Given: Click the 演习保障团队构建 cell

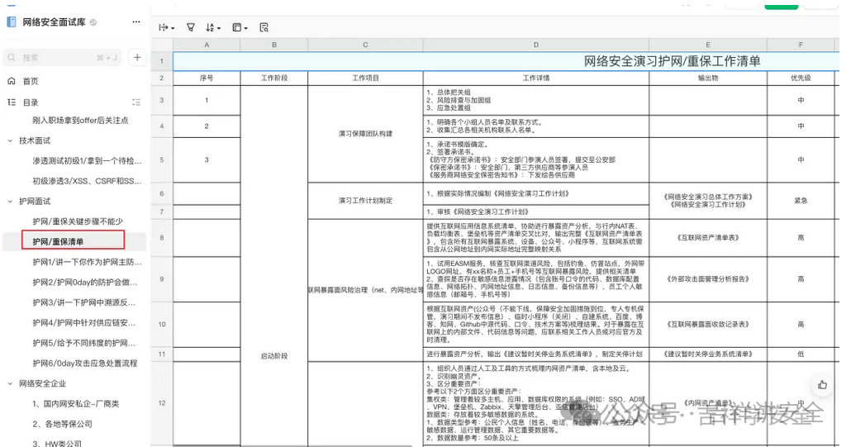Looking at the screenshot, I should (x=365, y=134).
